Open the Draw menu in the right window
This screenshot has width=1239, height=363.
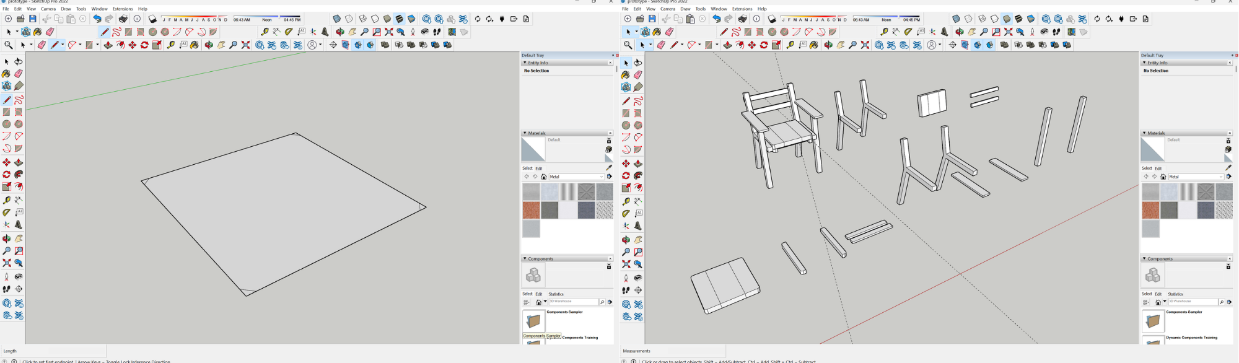(x=685, y=9)
